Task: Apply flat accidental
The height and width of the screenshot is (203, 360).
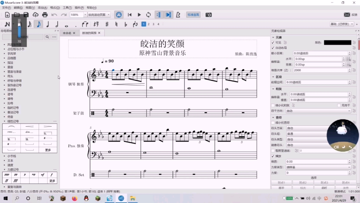Action: click(x=126, y=24)
